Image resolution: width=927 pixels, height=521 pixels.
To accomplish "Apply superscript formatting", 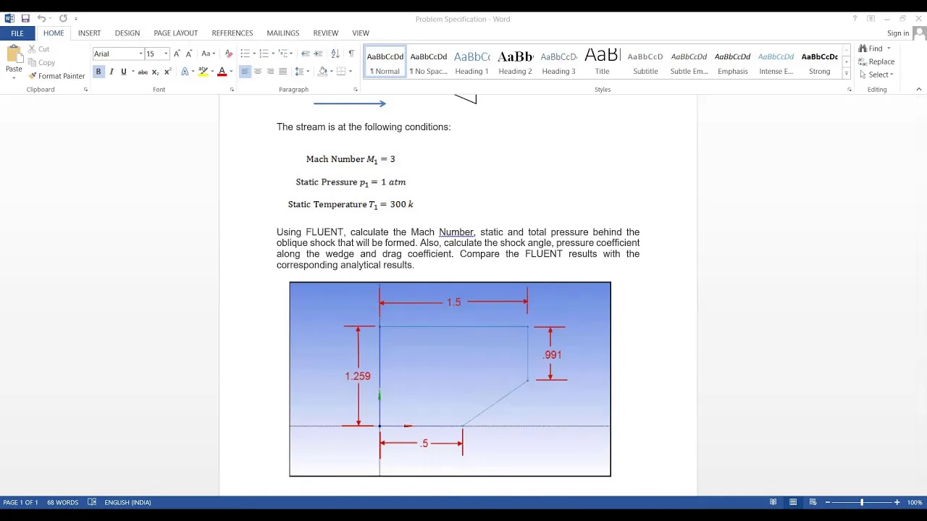I will pos(167,72).
